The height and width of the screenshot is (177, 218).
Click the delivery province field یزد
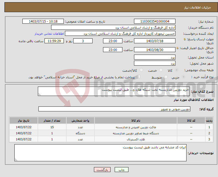point(155,57)
